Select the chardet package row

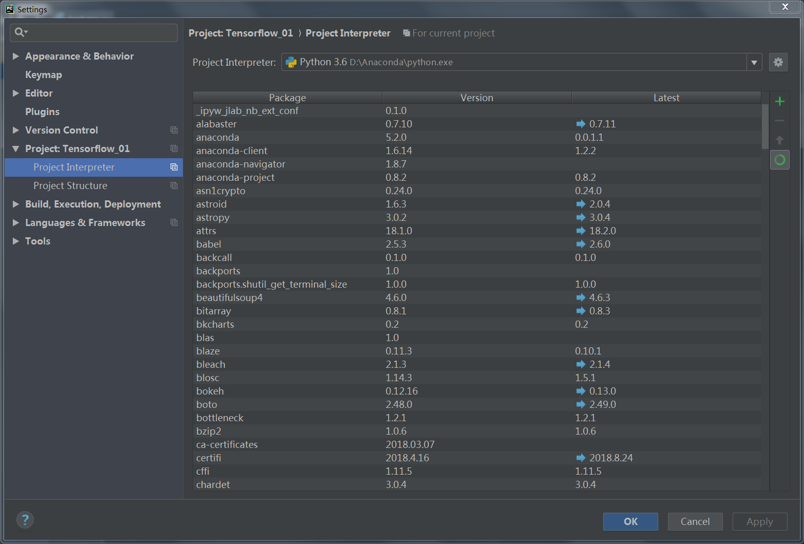coord(477,484)
